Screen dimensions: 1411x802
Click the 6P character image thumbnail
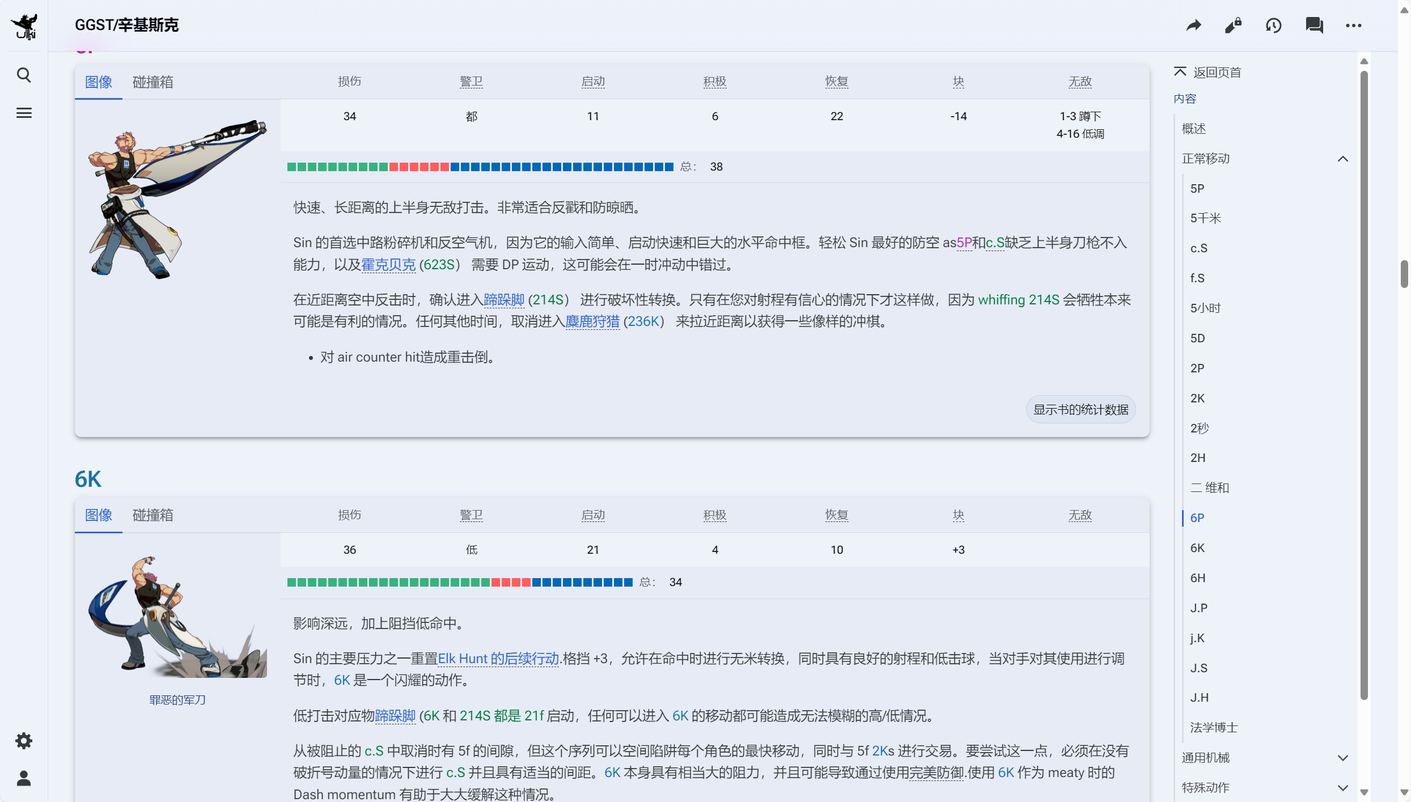point(177,200)
